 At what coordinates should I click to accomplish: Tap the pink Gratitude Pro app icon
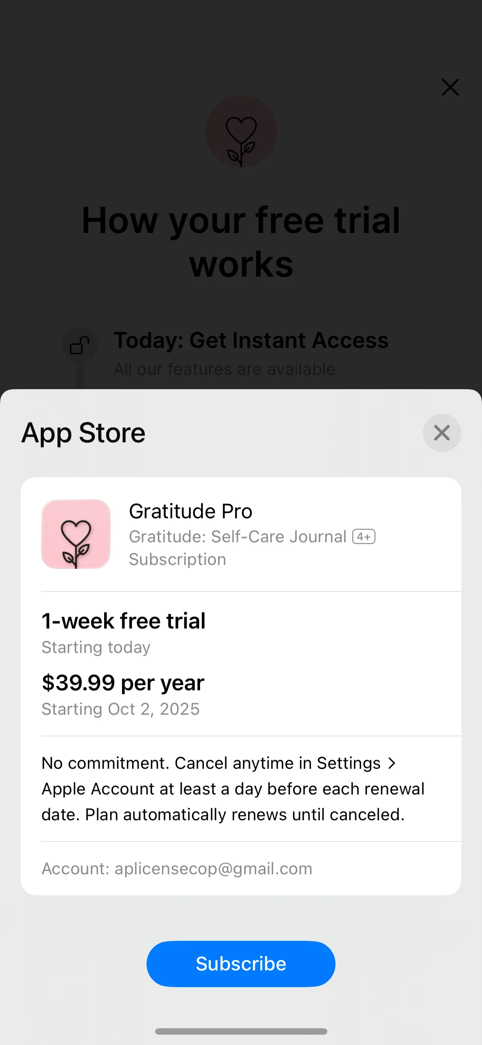click(x=76, y=534)
